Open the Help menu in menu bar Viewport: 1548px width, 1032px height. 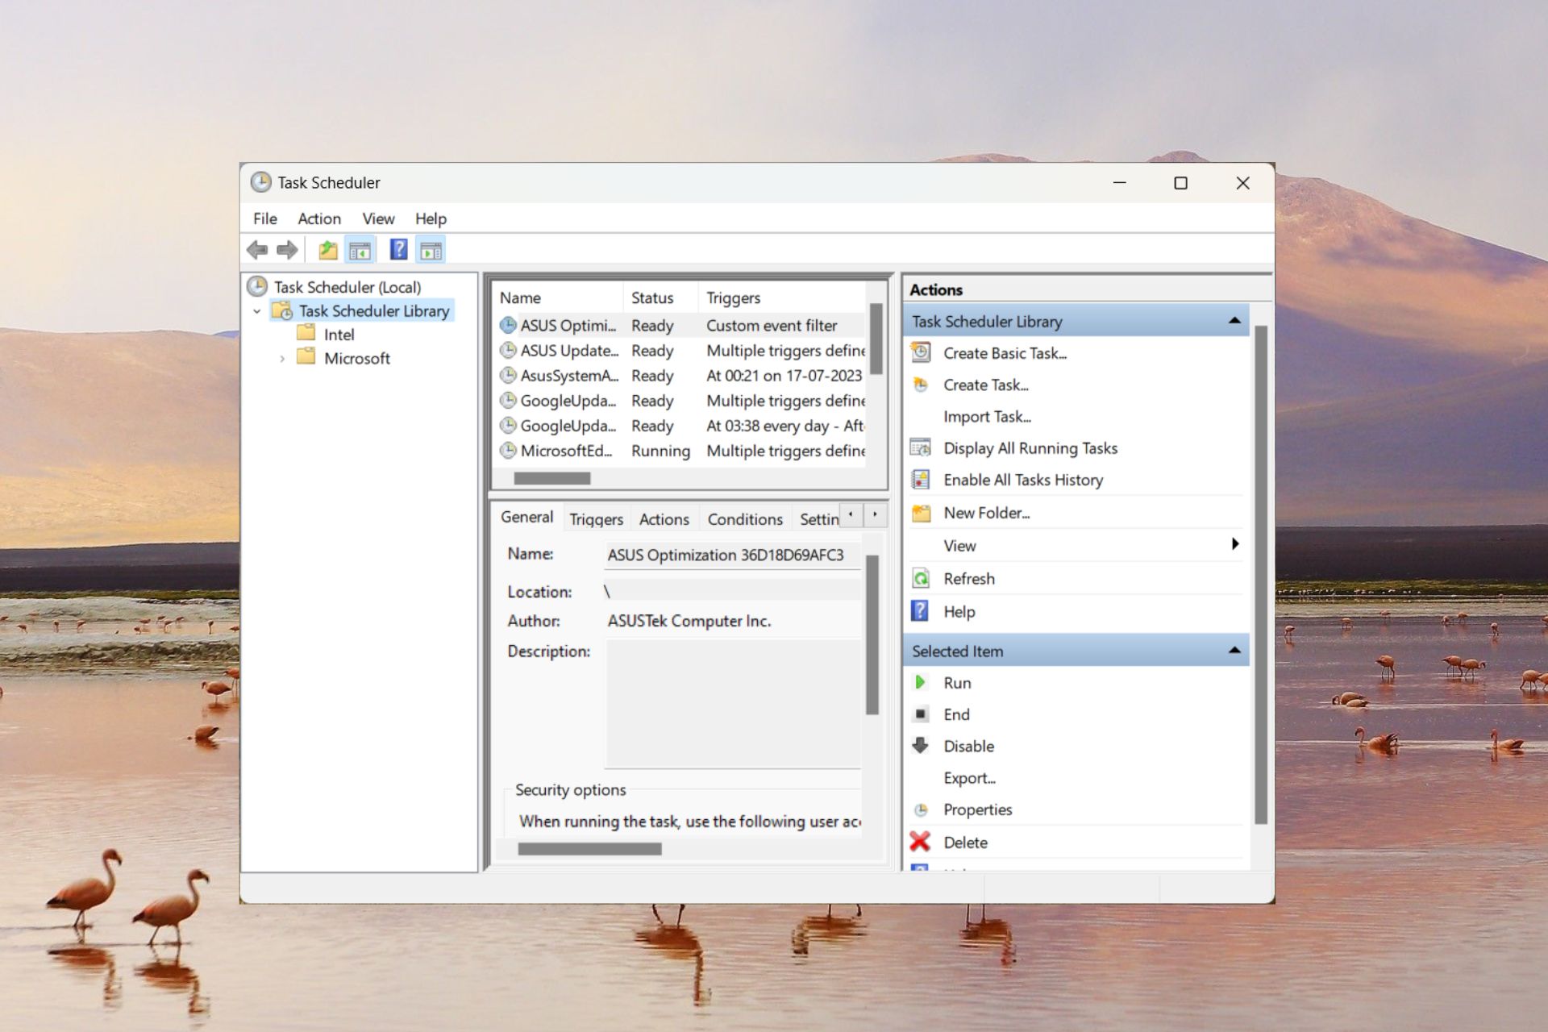click(x=431, y=218)
